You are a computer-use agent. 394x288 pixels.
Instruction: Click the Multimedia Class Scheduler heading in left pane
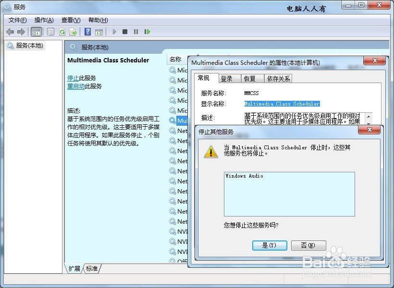click(x=108, y=60)
